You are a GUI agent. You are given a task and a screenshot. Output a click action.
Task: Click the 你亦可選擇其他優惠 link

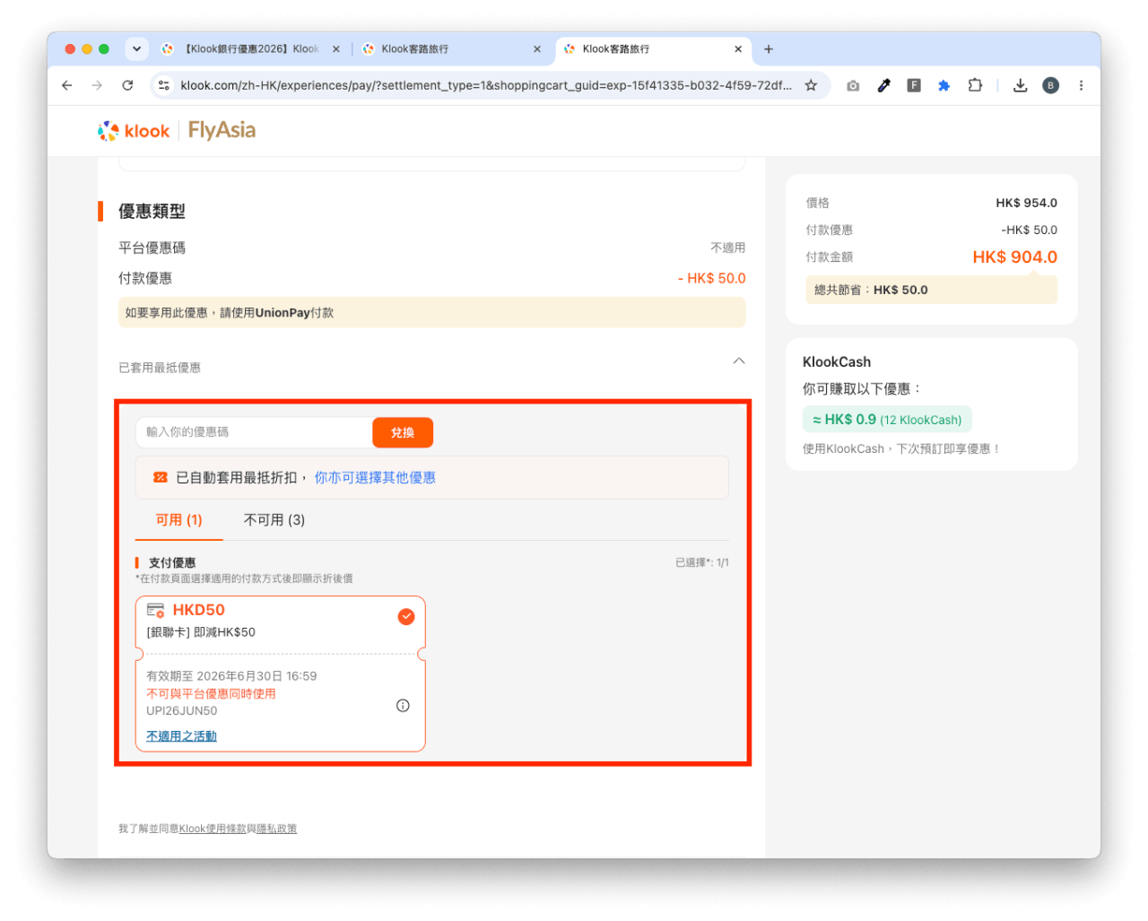click(x=375, y=478)
